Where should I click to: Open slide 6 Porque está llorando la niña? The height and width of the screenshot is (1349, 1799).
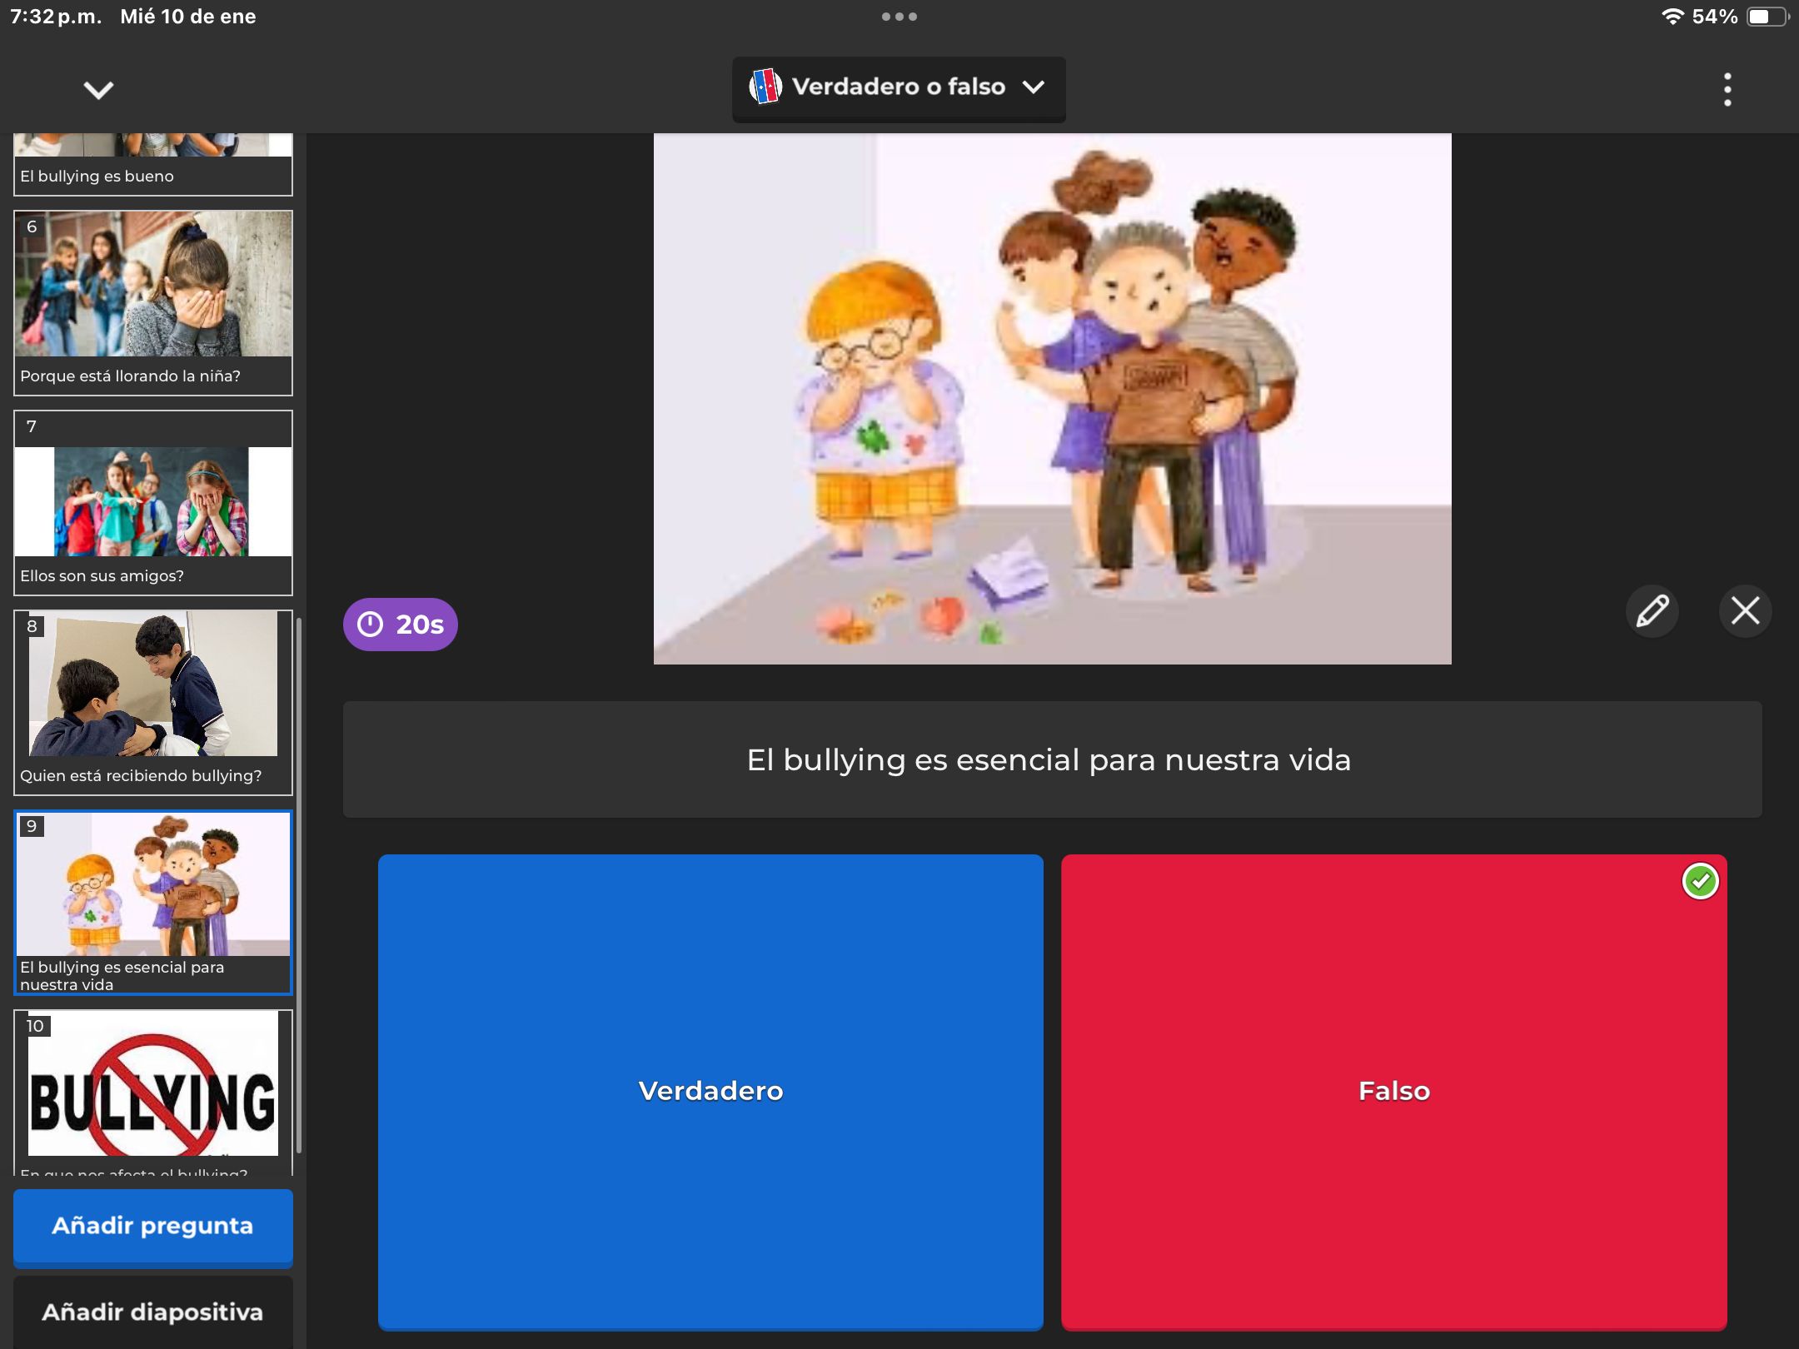pos(153,302)
